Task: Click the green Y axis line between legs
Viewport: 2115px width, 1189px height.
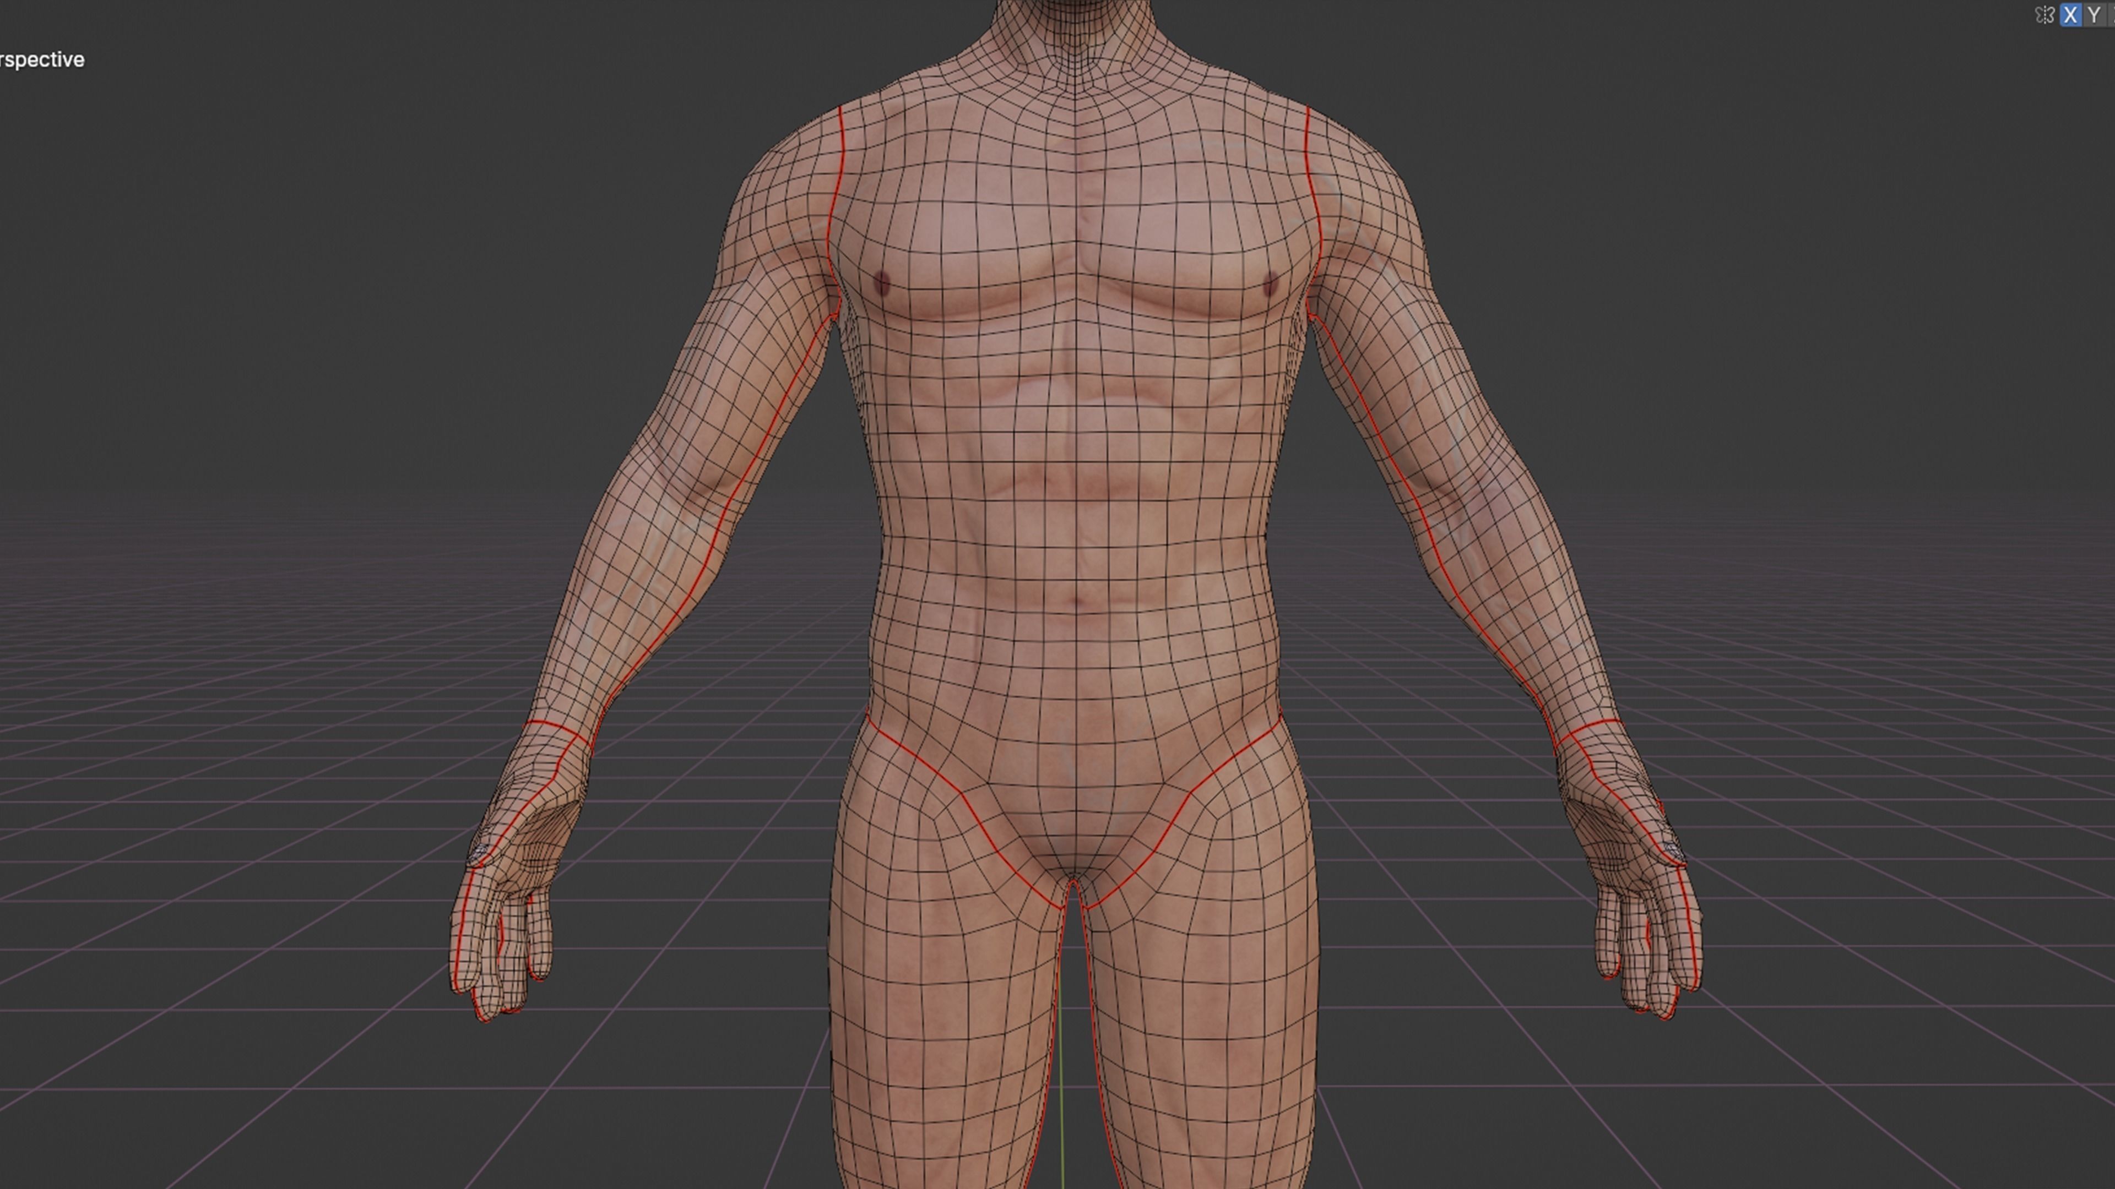Action: coord(1061,1067)
